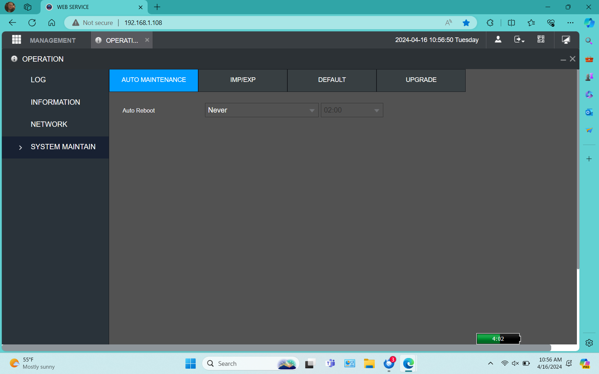The height and width of the screenshot is (374, 599).
Task: Open Outlook in Edge sidebar
Action: tap(589, 112)
